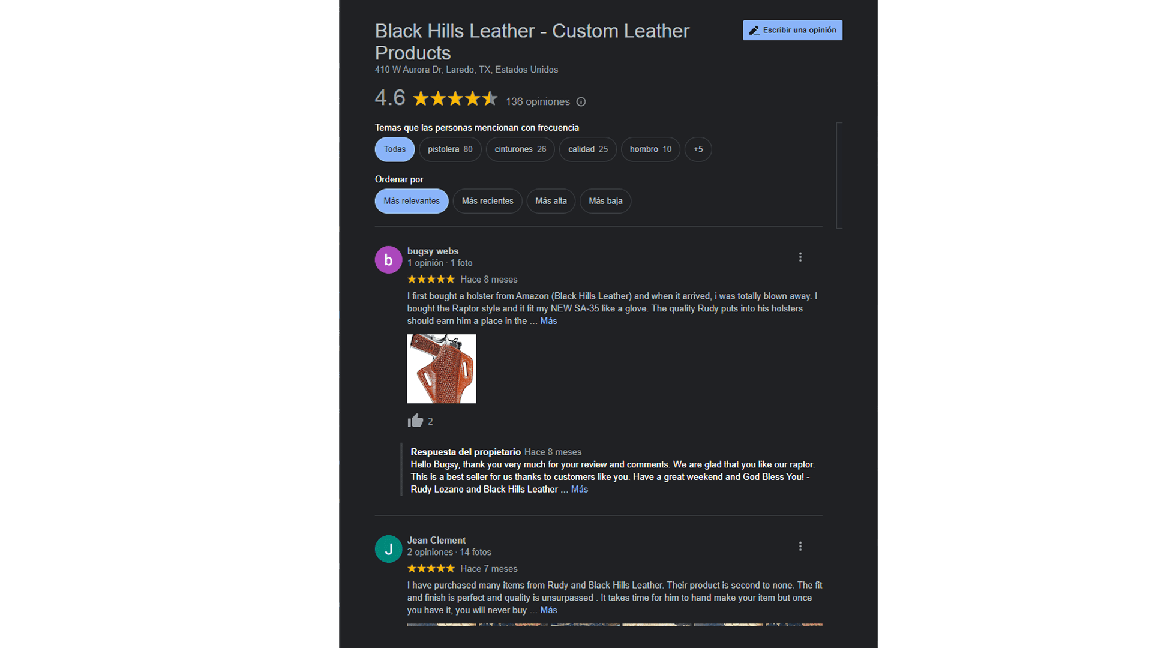Sort reviews by Más recientes
The height and width of the screenshot is (648, 1152).
(488, 201)
